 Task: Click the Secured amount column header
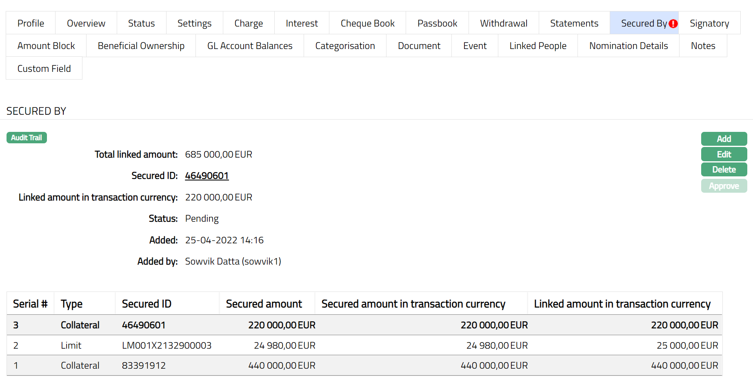[264, 304]
